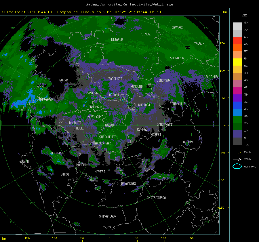Click the RAMDURG city label

pos(92,93)
